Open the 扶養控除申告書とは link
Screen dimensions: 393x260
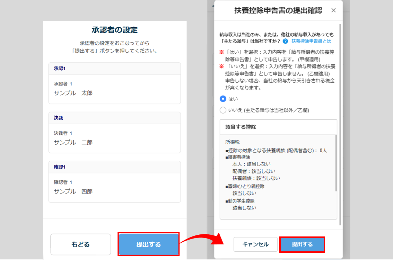tap(311, 41)
